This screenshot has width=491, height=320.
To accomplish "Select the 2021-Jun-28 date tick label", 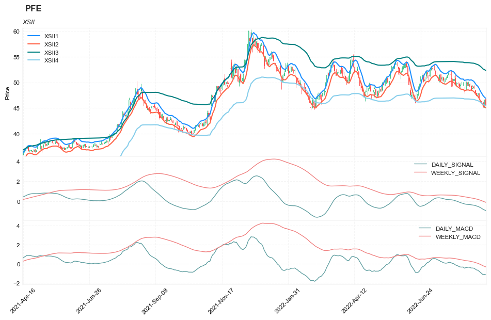I will 89,301.
